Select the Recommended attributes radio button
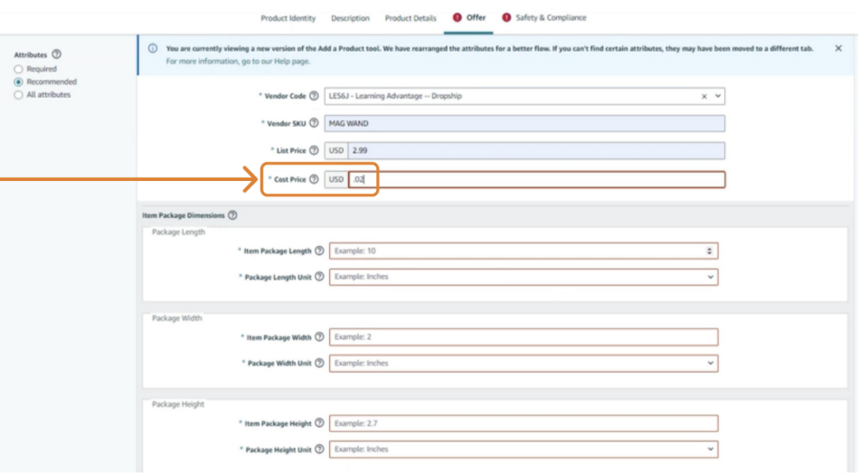This screenshot has height=474, width=859. pyautogui.click(x=19, y=81)
